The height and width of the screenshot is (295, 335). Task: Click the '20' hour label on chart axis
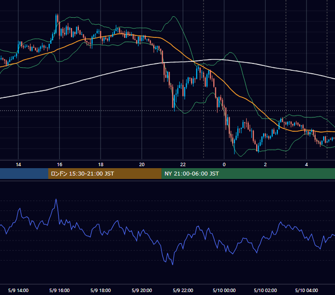tap(142, 165)
